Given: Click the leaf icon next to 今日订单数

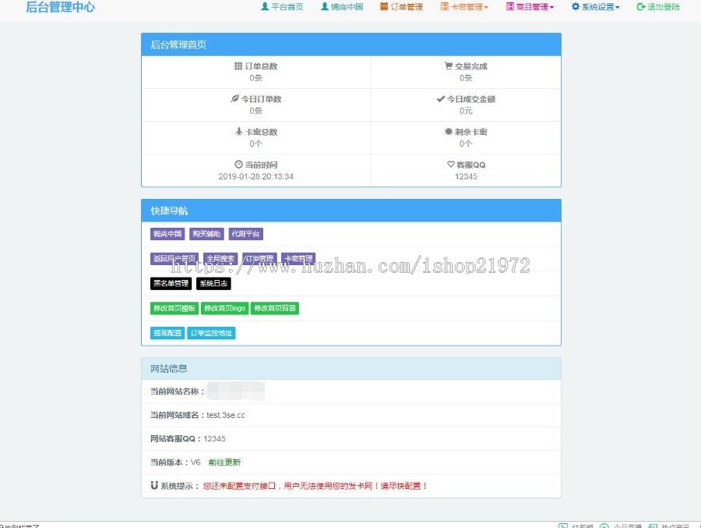Looking at the screenshot, I should 234,98.
